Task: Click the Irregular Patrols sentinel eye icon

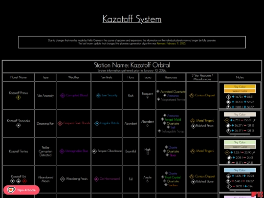Action: [x=97, y=123]
